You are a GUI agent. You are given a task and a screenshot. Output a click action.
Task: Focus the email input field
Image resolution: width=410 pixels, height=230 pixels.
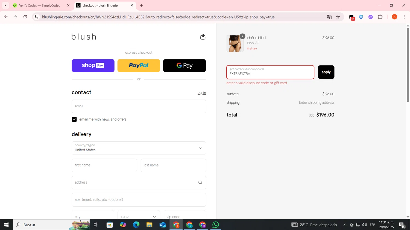coord(139,106)
